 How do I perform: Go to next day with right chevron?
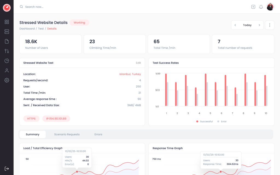(259, 25)
